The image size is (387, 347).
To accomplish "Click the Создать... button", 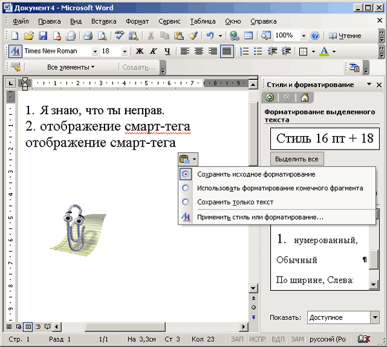I will point(139,67).
